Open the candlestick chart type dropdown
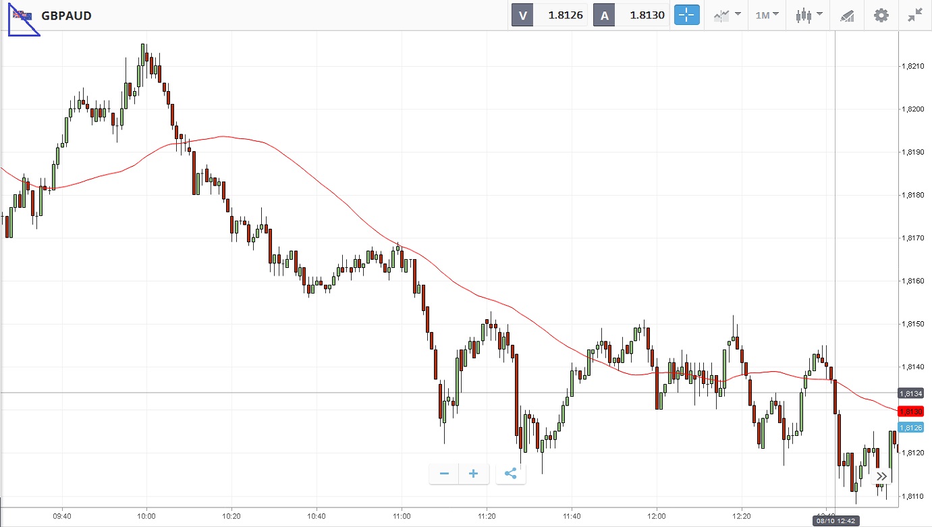This screenshot has width=932, height=527. (x=809, y=15)
